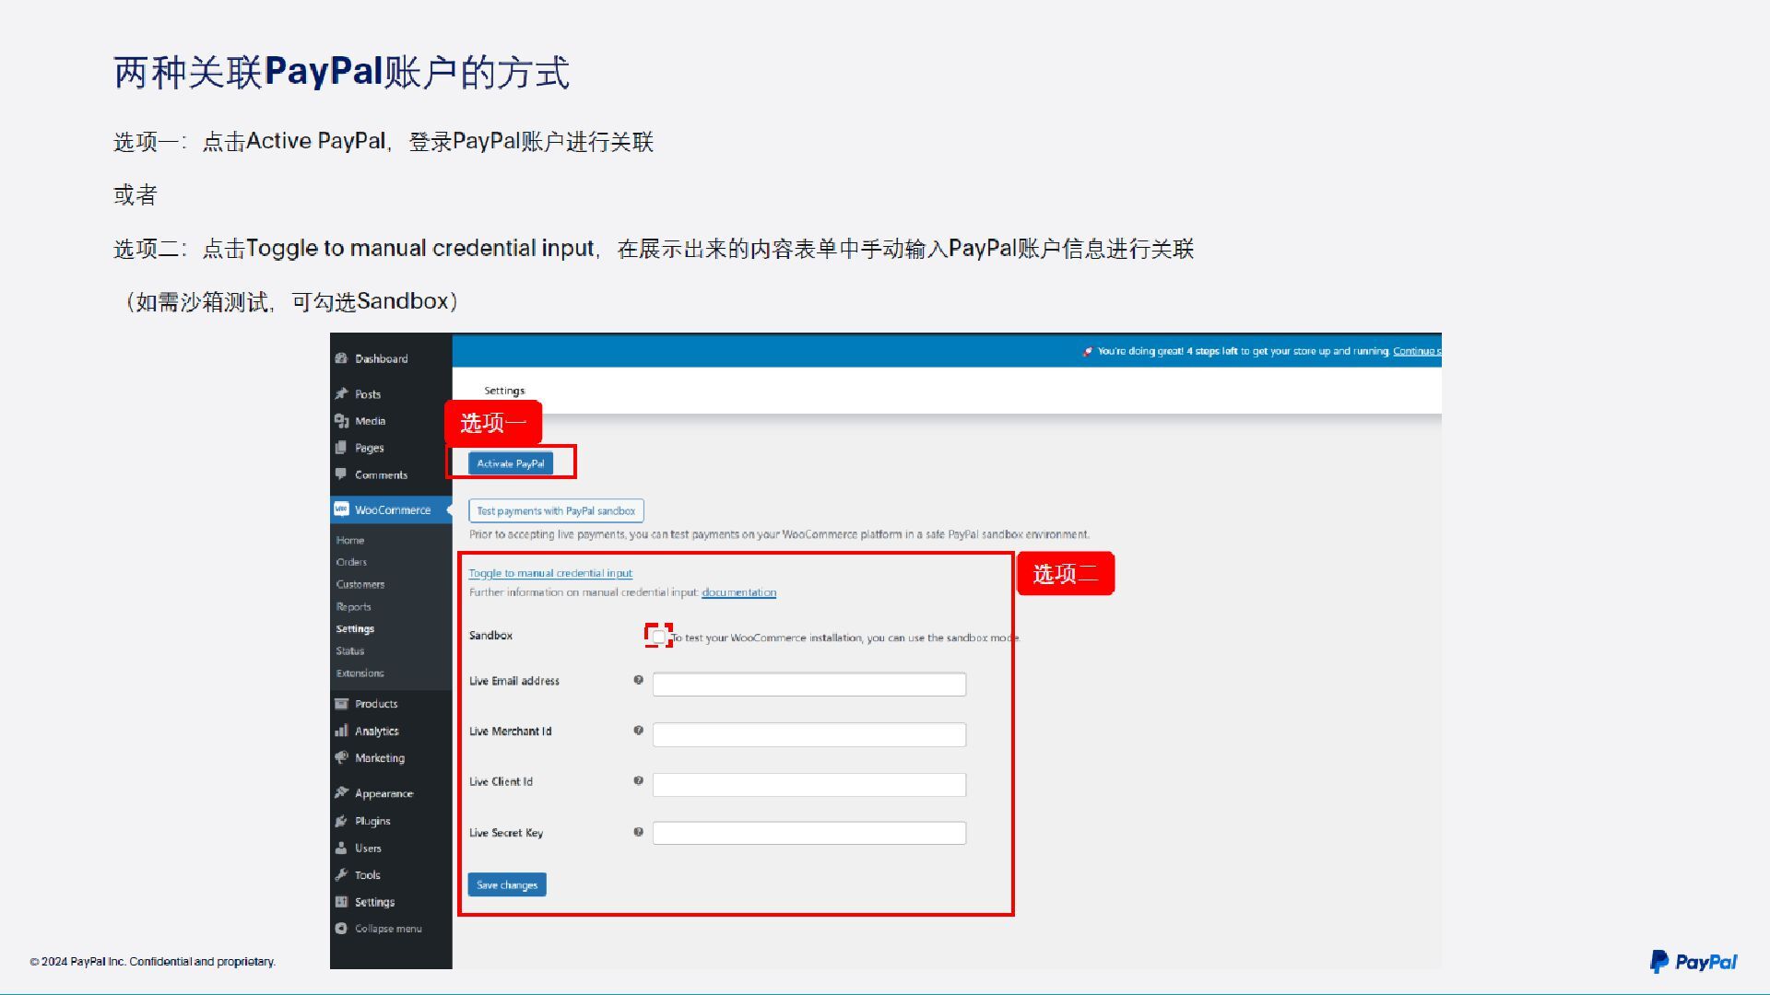The width and height of the screenshot is (1770, 995).
Task: Click Test payments with PayPal sandbox
Action: (x=556, y=510)
